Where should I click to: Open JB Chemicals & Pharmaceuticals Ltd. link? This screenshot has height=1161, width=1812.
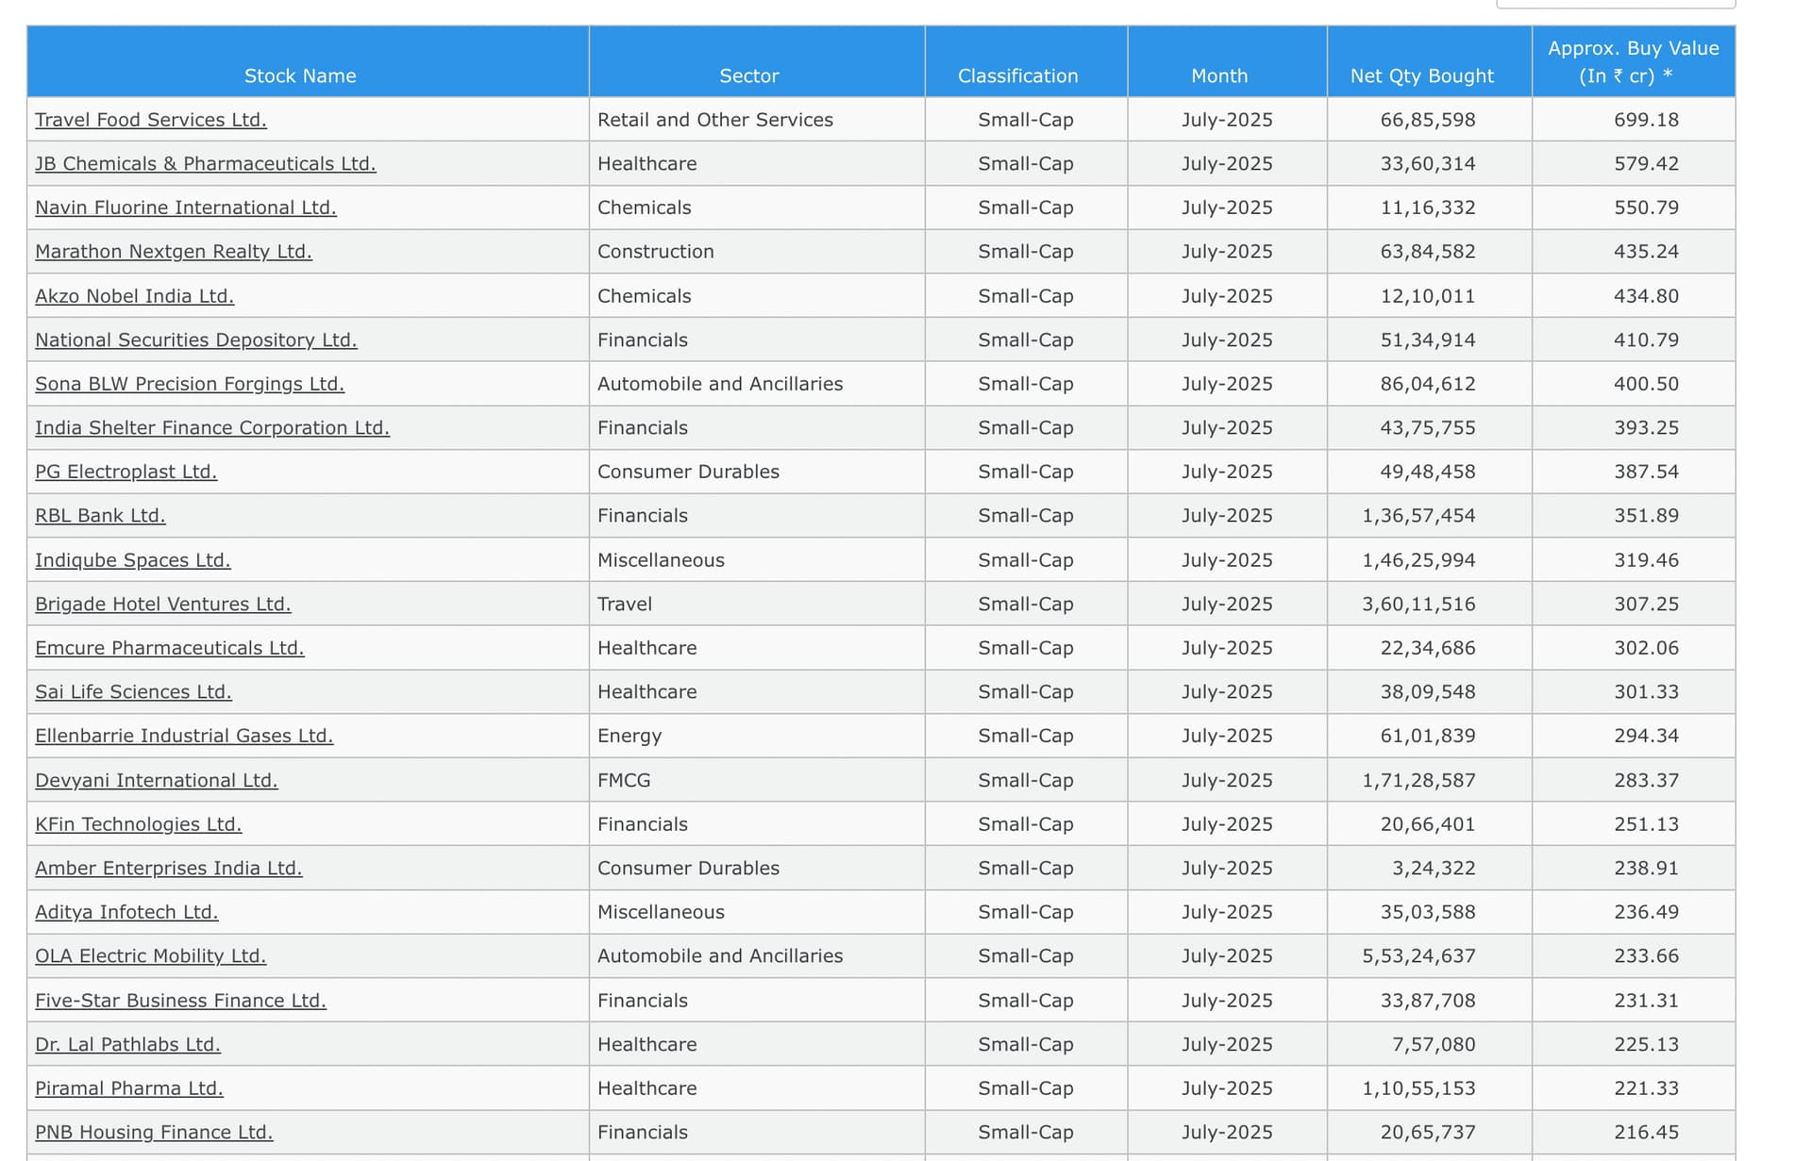point(205,164)
